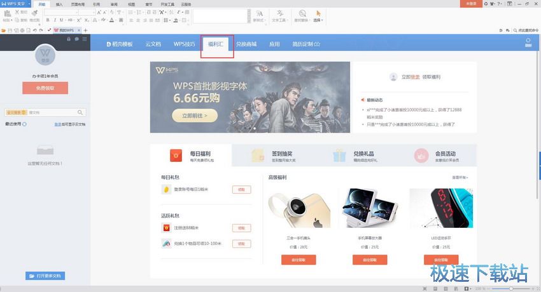Click the Undo arrow icon
The height and width of the screenshot is (292, 541).
(34, 30)
